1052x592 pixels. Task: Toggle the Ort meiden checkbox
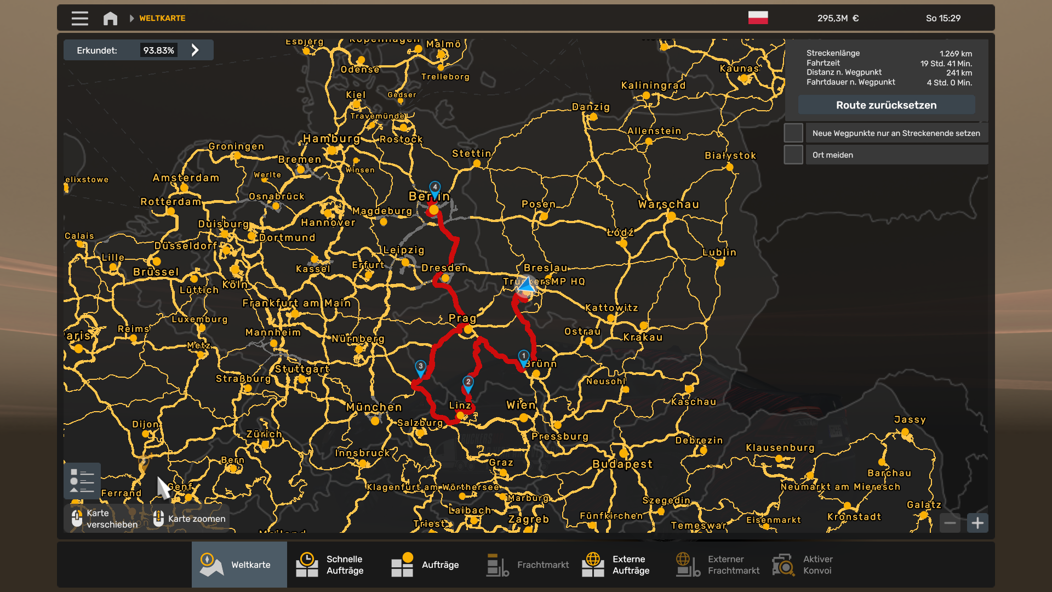point(793,155)
